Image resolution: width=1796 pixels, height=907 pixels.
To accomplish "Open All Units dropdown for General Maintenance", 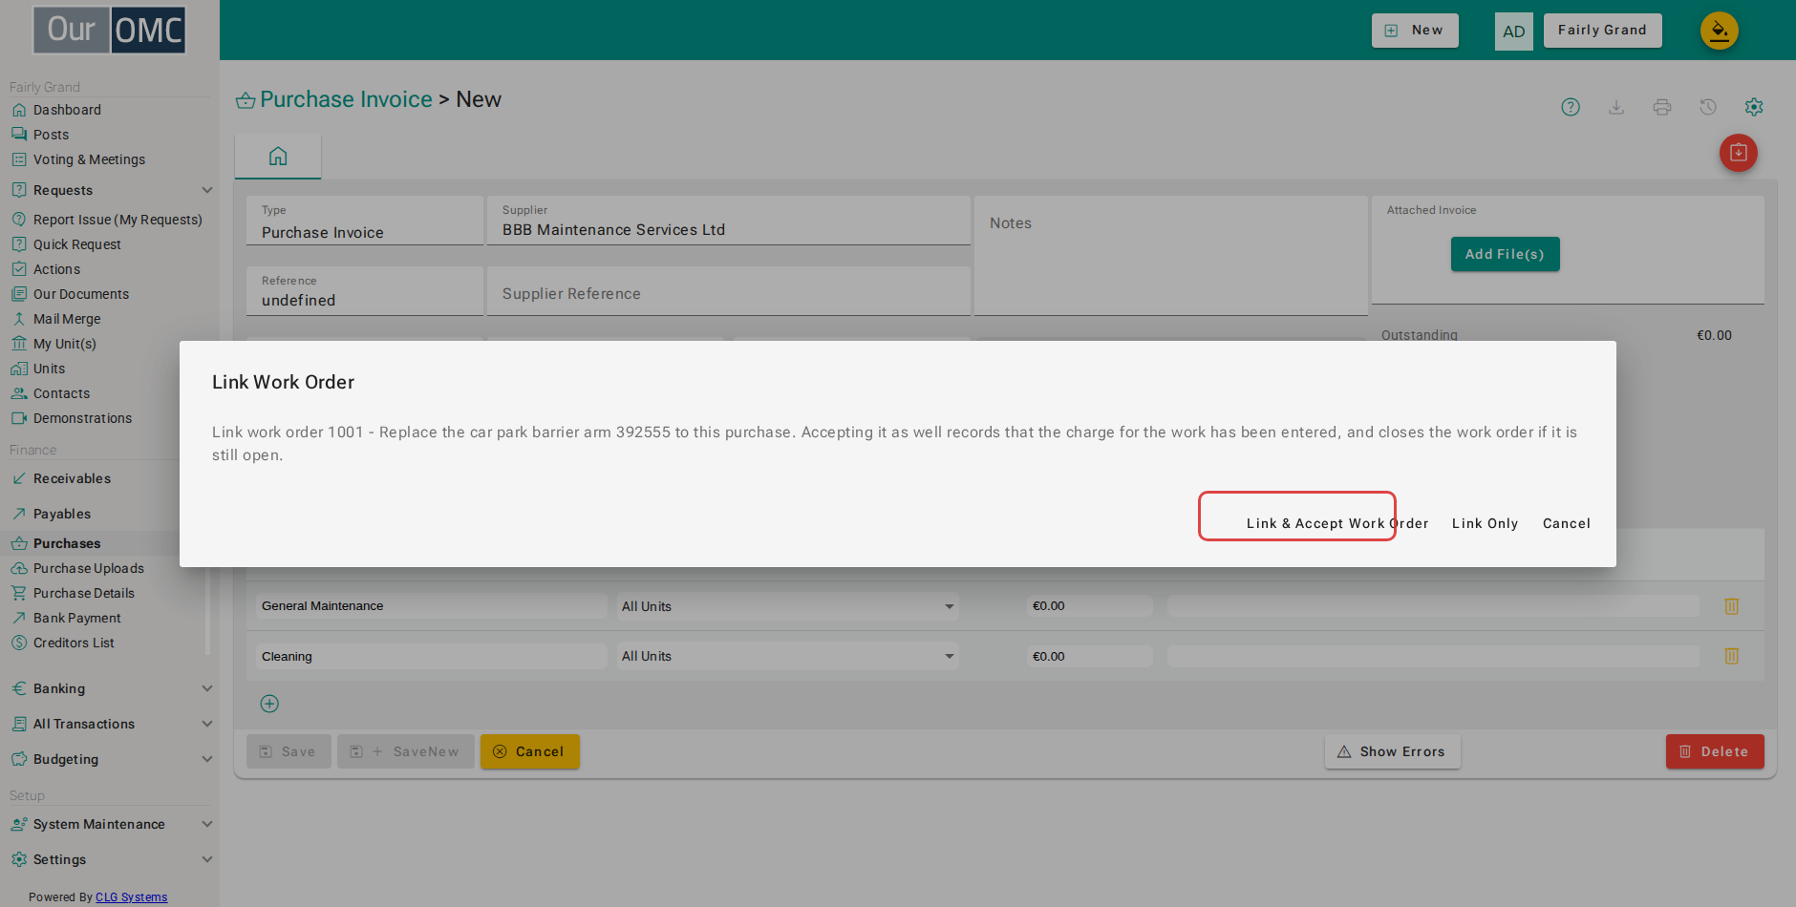I will coord(788,606).
